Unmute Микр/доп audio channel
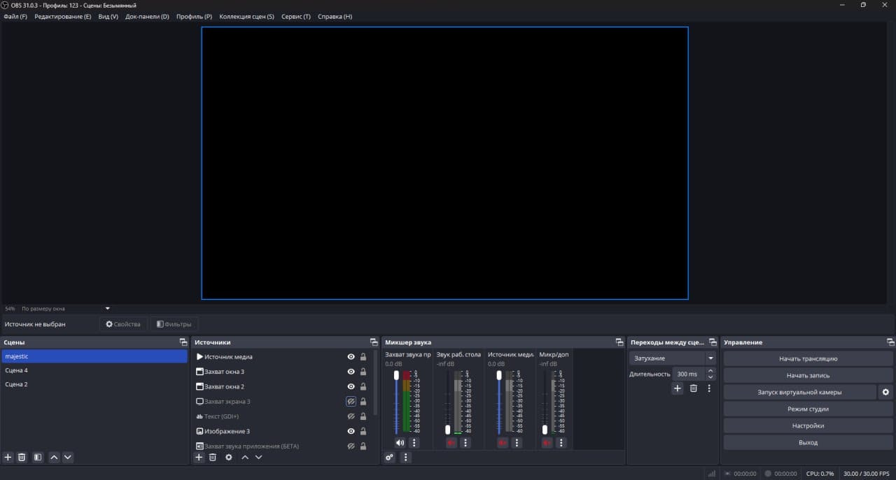This screenshot has width=896, height=480. (547, 442)
